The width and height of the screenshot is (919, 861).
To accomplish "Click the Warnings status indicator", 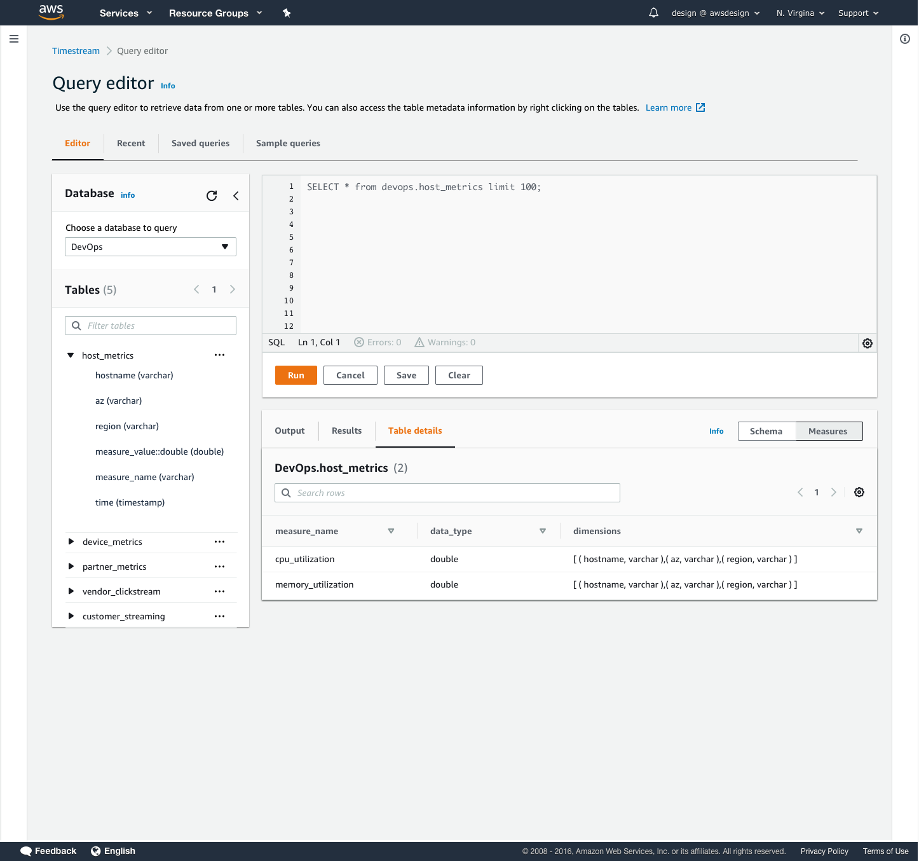I will (445, 342).
